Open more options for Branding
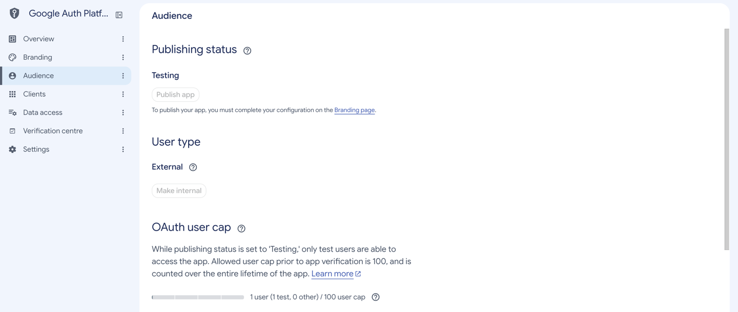Viewport: 738px width, 312px height. coord(123,57)
